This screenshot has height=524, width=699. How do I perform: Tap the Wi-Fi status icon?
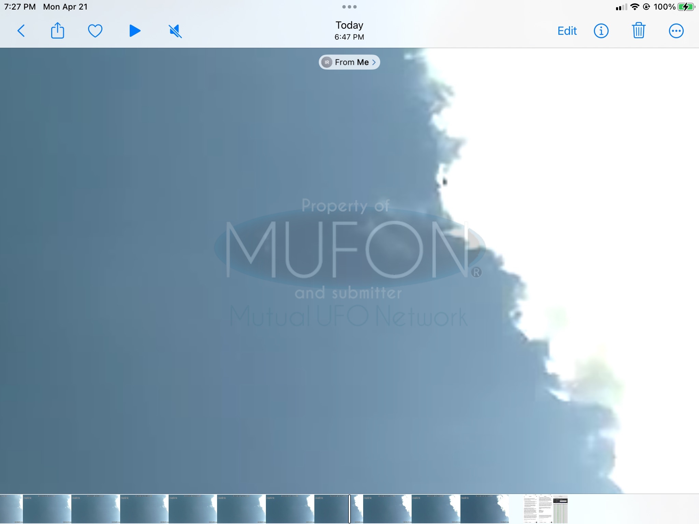pyautogui.click(x=634, y=7)
